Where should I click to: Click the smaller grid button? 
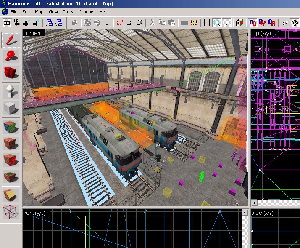26,23
